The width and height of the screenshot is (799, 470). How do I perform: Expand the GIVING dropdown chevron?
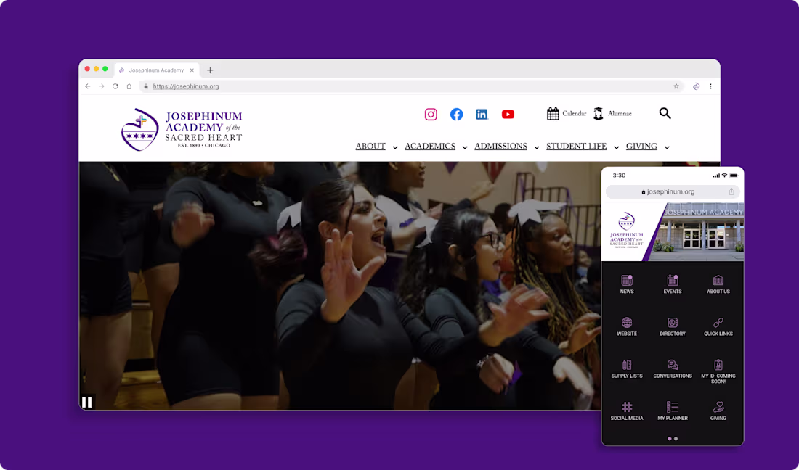[667, 147]
